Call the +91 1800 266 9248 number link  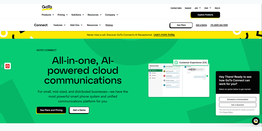[x=219, y=25]
